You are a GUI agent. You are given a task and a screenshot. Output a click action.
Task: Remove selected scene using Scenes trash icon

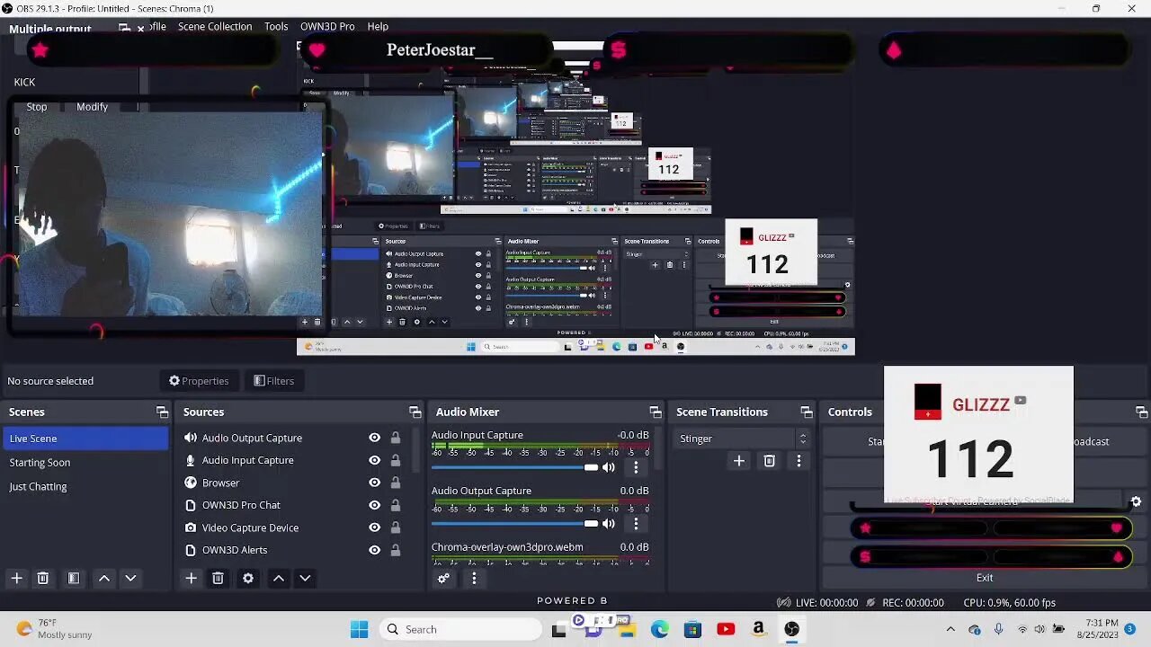pyautogui.click(x=42, y=579)
